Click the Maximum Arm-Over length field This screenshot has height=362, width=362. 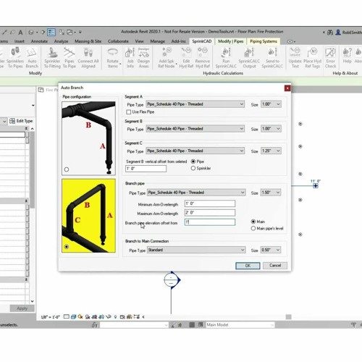point(210,213)
